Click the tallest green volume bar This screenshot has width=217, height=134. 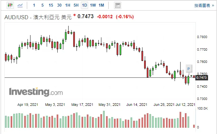tap(104, 119)
